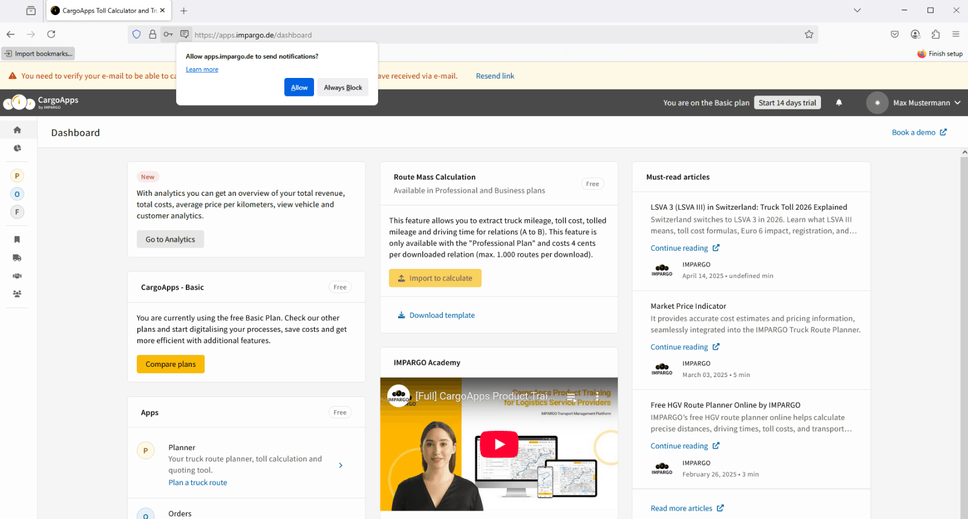Click the IMPARGO channel logo on the video
Image resolution: width=968 pixels, height=519 pixels.
399,396
